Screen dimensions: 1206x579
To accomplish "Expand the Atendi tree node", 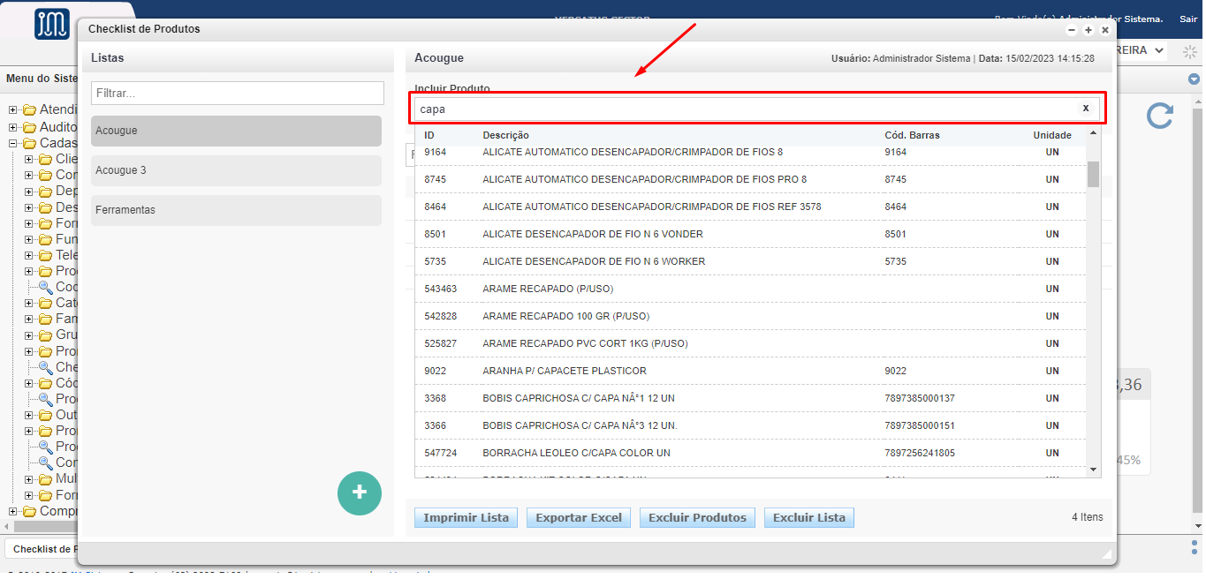I will pos(13,111).
